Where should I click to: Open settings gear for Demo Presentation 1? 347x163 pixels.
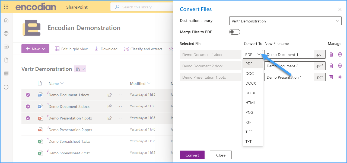pos(340,77)
